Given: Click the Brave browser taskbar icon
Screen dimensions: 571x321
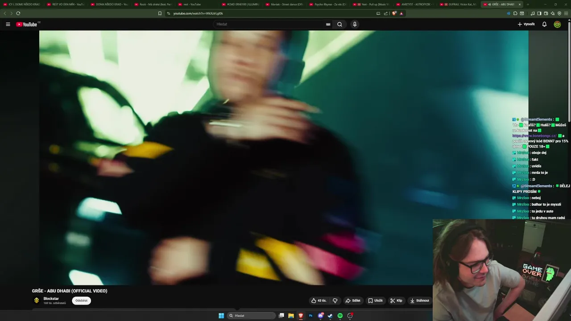Looking at the screenshot, I should [301, 316].
